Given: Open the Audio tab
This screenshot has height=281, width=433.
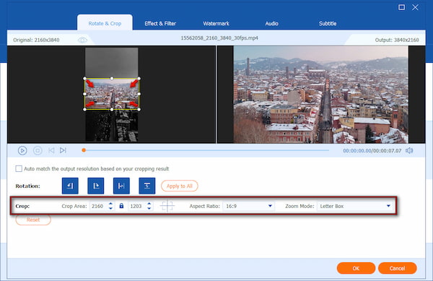Looking at the screenshot, I should coord(271,24).
